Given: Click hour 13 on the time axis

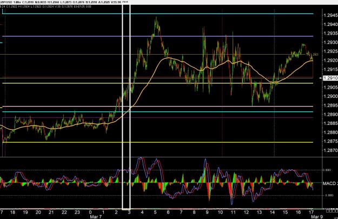Looking at the screenshot, I should coord(259,212).
